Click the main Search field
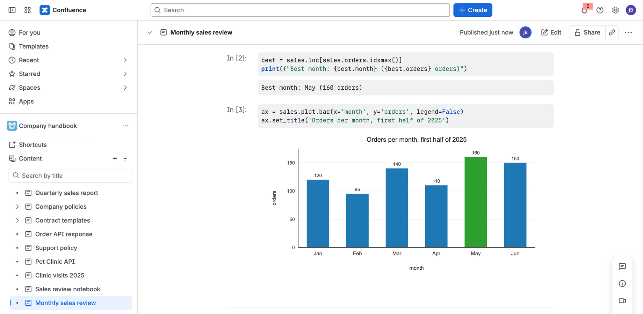This screenshot has height=314, width=643. tap(300, 10)
